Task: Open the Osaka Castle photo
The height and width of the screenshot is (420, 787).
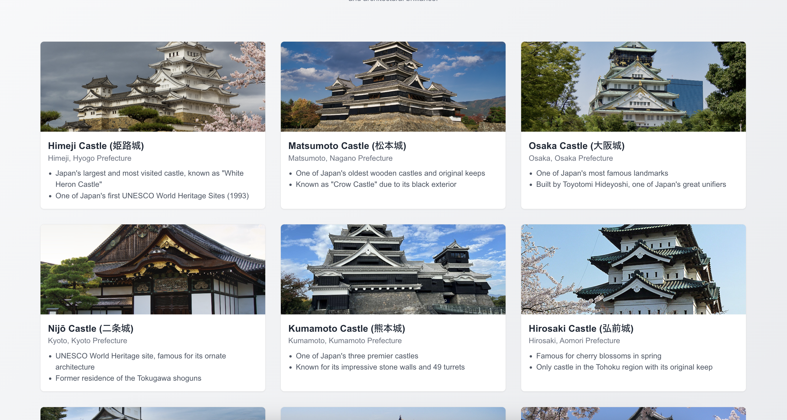Action: tap(633, 87)
